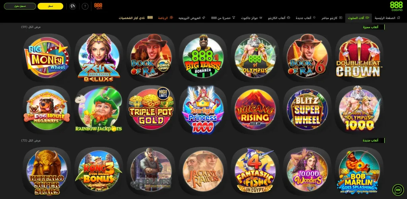Click the 888 casino logo

pos(396,6)
